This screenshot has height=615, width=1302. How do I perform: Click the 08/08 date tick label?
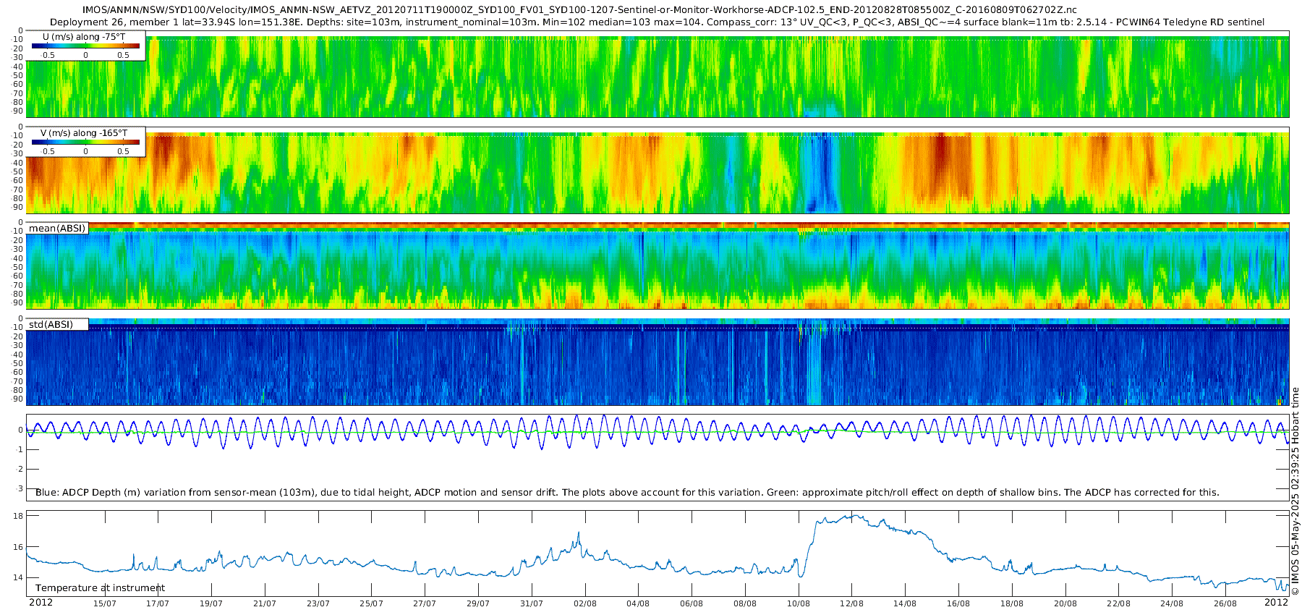point(745,603)
